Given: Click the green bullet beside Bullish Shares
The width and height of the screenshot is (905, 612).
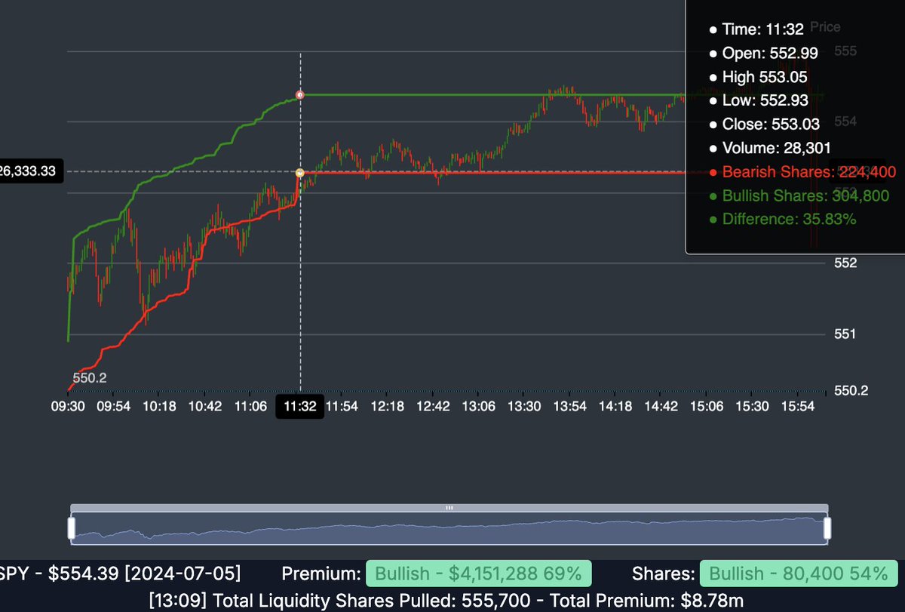Looking at the screenshot, I should [713, 195].
